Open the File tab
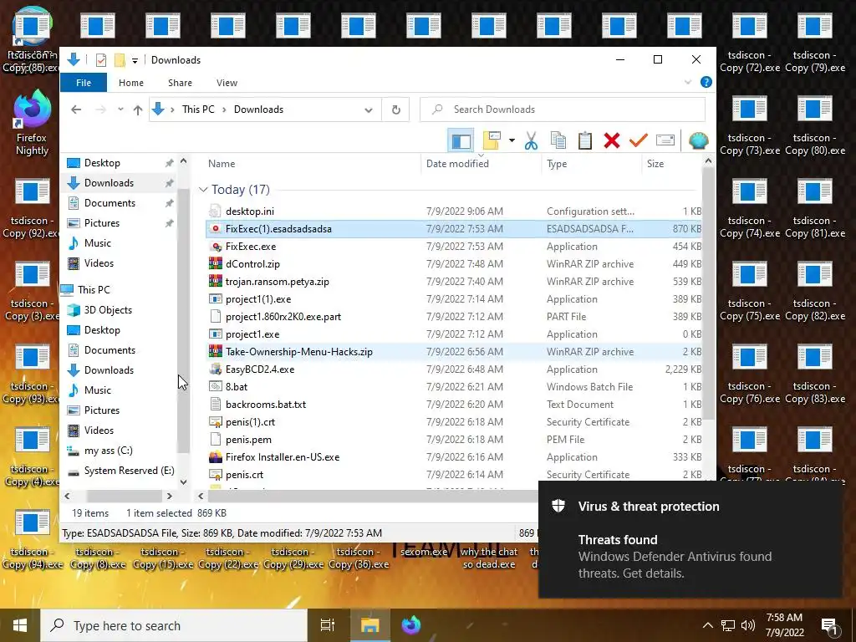856x642 pixels. tap(84, 83)
